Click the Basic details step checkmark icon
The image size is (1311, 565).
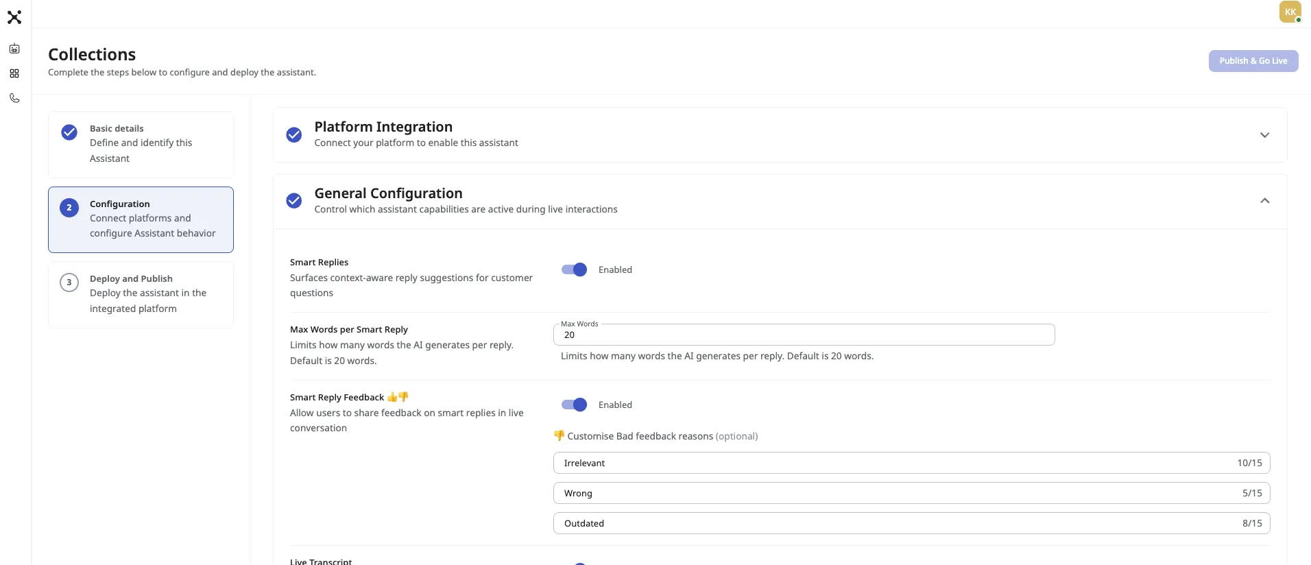pyautogui.click(x=69, y=132)
